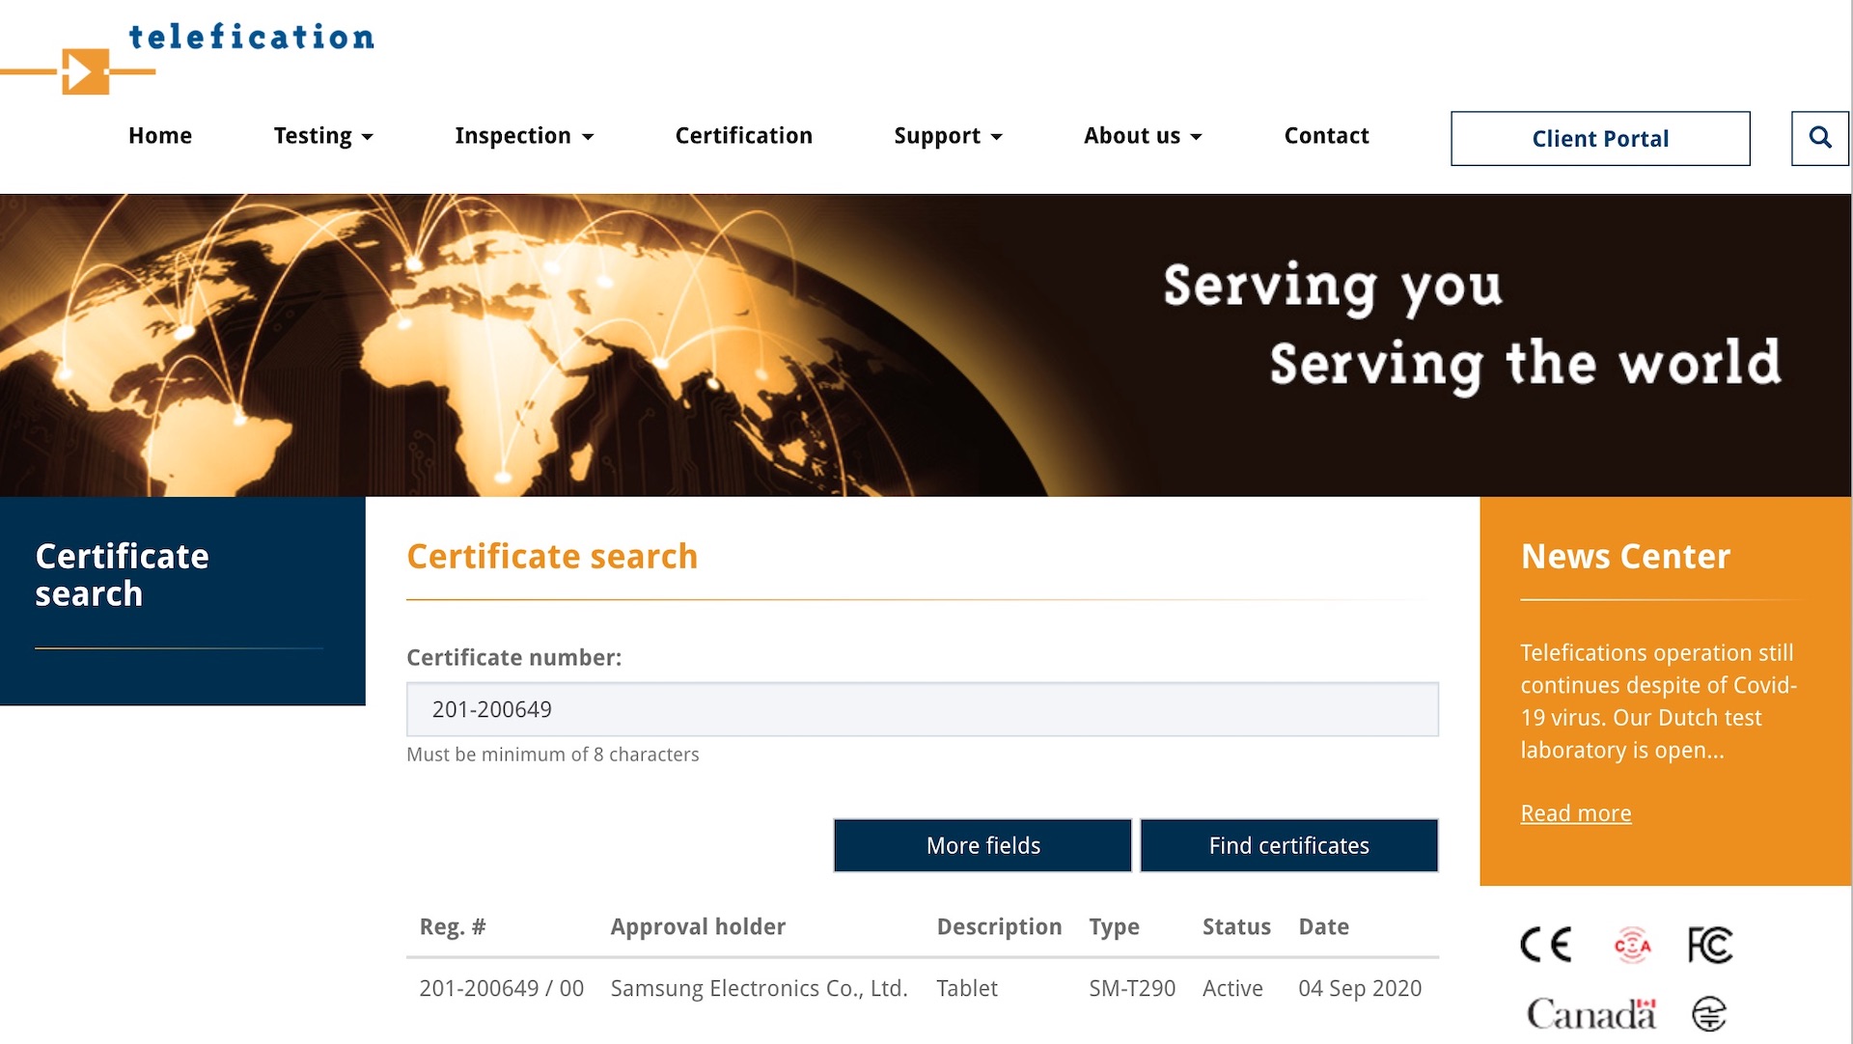This screenshot has width=1853, height=1044.
Task: Click the Active status cell
Action: pyautogui.click(x=1232, y=988)
